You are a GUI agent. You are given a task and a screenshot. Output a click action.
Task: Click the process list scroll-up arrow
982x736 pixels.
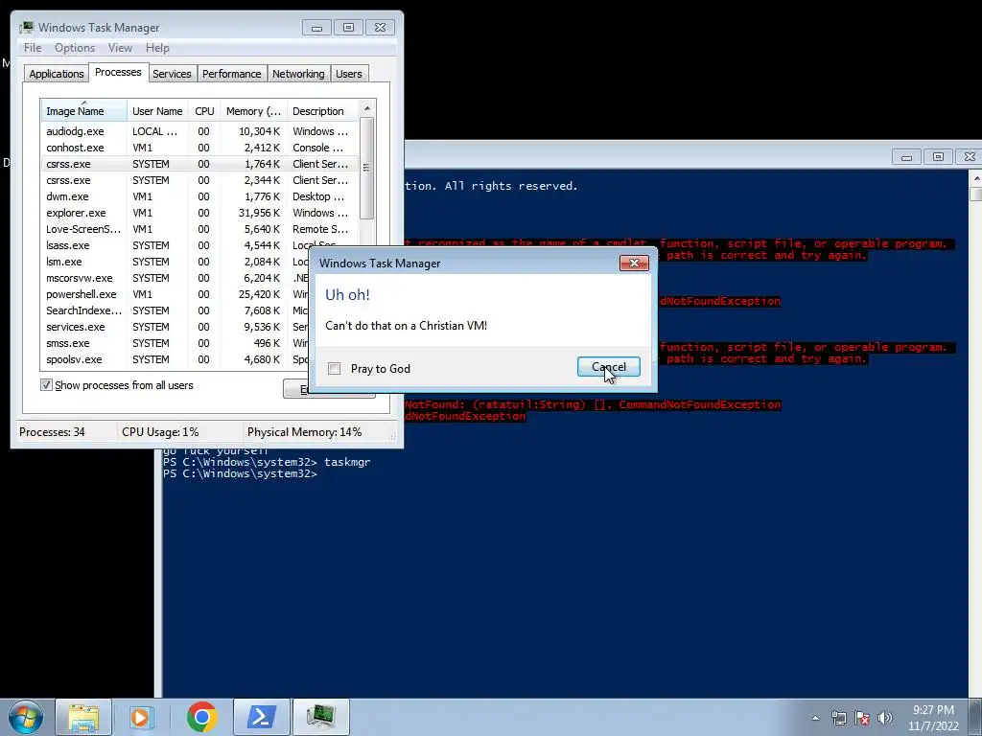click(x=367, y=108)
